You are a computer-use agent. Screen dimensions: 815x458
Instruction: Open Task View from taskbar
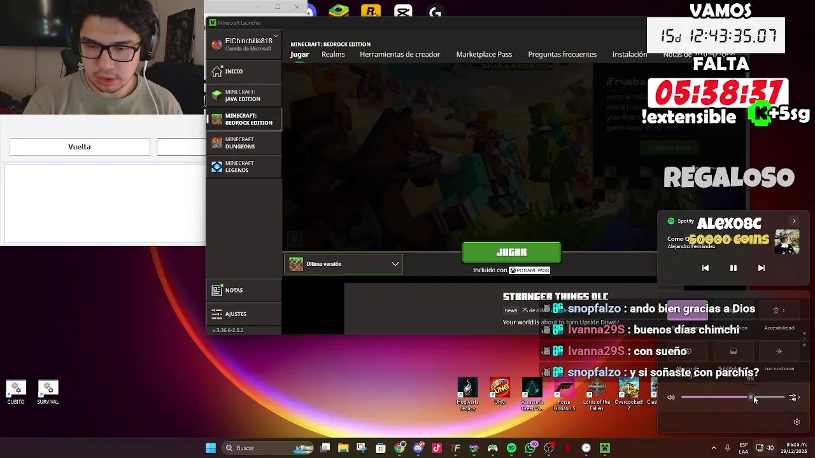click(325, 448)
